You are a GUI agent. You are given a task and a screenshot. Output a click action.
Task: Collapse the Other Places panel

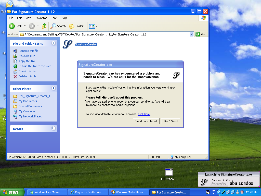54,88
